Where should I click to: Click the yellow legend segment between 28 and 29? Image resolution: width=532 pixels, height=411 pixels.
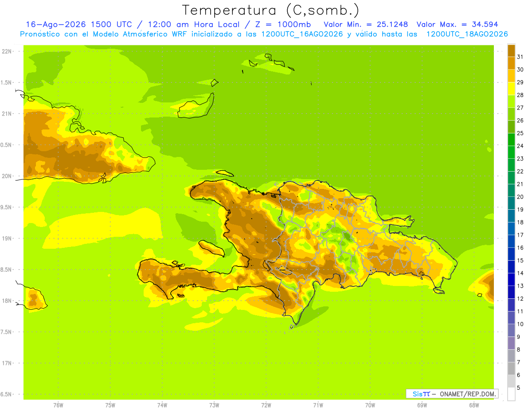tap(511, 89)
